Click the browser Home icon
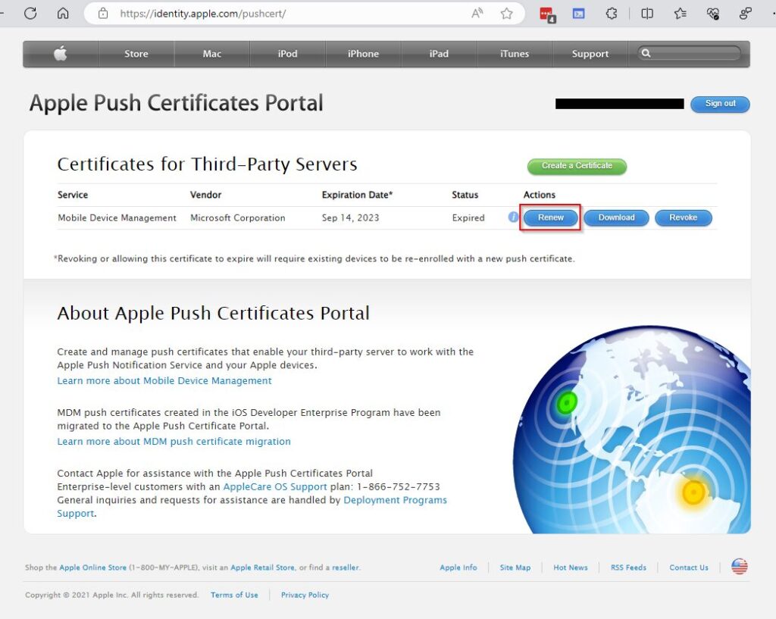This screenshot has width=776, height=619. point(63,13)
